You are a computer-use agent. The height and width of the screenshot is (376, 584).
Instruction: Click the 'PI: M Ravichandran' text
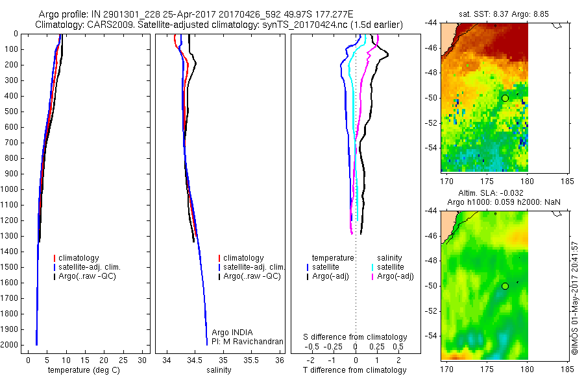[247, 342]
